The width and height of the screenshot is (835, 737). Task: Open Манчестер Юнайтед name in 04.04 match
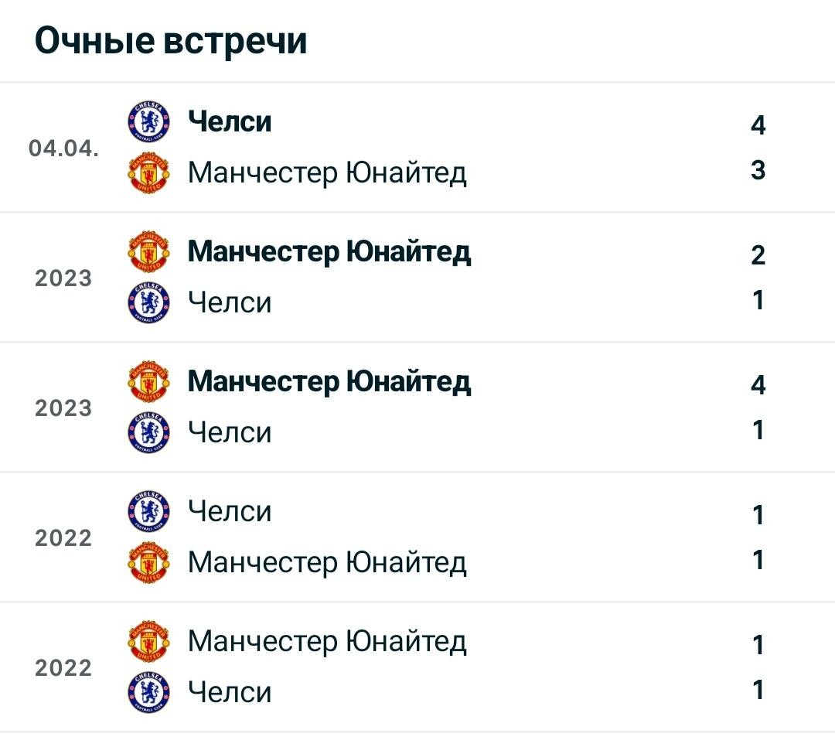click(327, 173)
